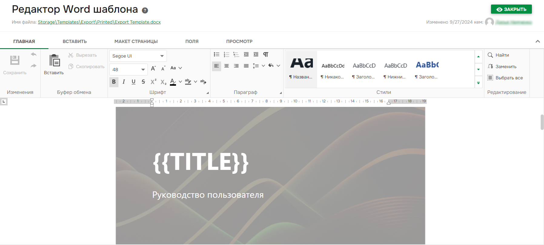Switch to the ВСТАВИТЬ tab
Image resolution: width=544 pixels, height=245 pixels.
75,41
